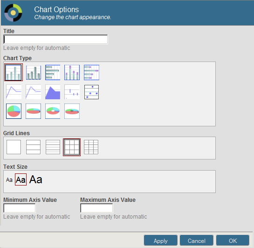This screenshot has width=254, height=248.
Task: Click the Maximum Axis Value field
Action: point(96,208)
